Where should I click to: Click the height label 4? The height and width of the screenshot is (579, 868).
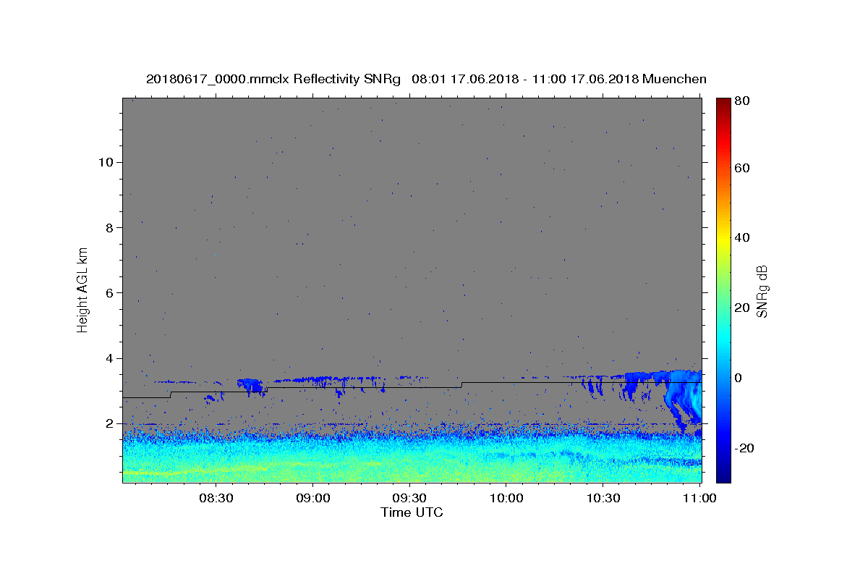(109, 358)
